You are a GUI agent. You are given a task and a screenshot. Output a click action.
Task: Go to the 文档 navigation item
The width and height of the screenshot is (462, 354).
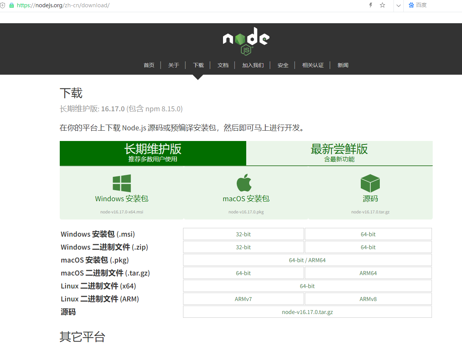(x=223, y=65)
